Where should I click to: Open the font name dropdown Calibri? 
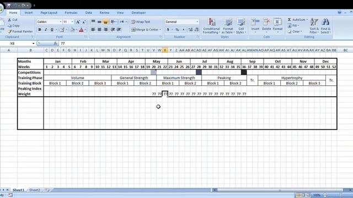[x=60, y=22]
